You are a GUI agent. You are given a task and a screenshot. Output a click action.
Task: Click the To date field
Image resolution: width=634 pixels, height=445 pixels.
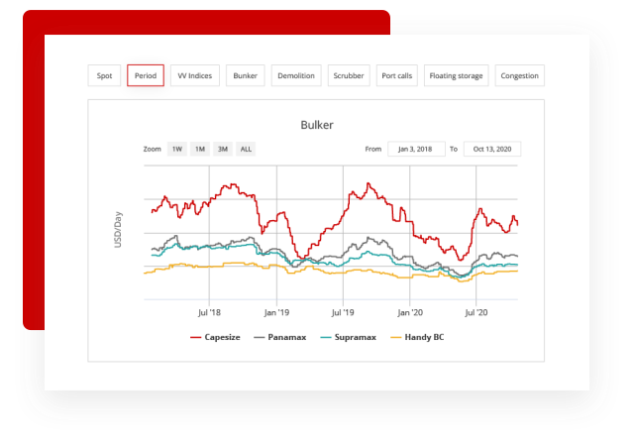(x=491, y=149)
